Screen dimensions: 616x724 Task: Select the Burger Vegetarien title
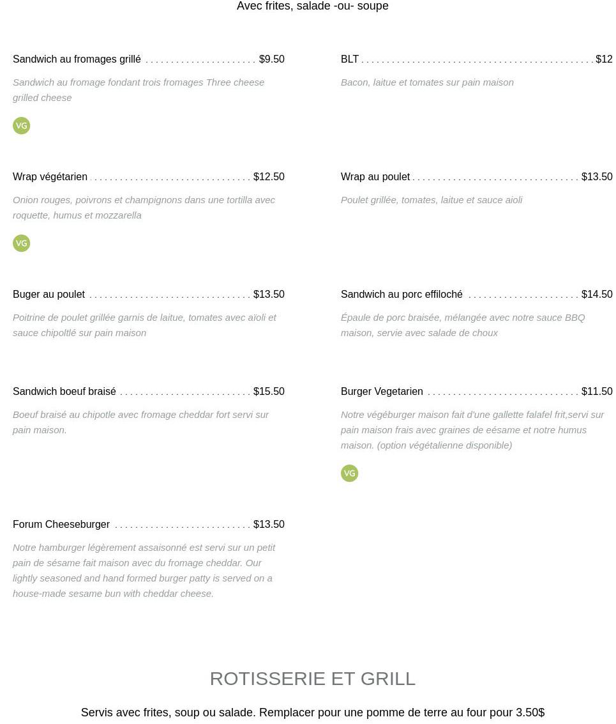click(382, 392)
